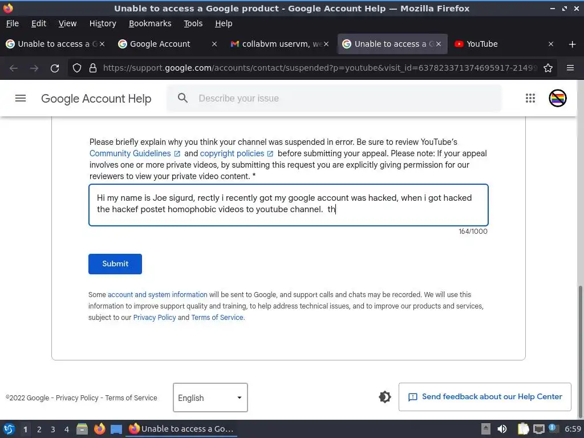Switch to first Unable to access tab
Viewport: 584px width, 438px height.
pyautogui.click(x=55, y=44)
